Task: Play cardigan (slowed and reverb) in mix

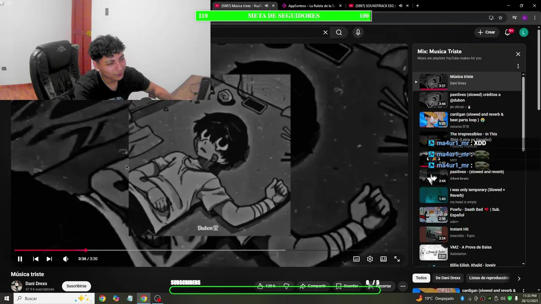Action: pos(467,120)
